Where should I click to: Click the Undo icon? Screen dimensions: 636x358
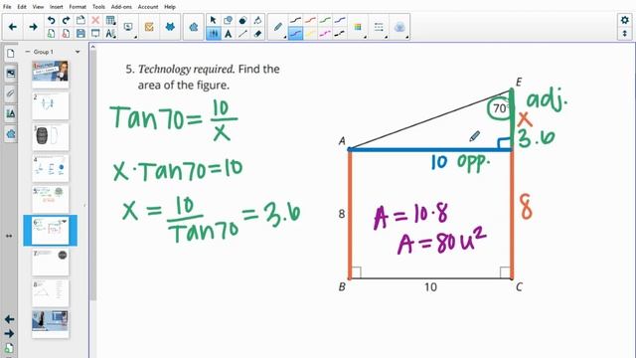(51, 20)
